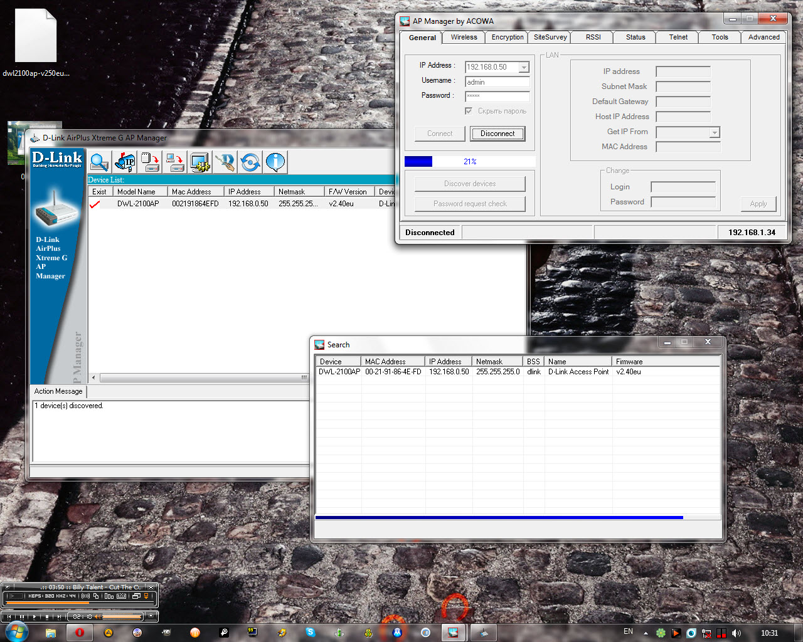The height and width of the screenshot is (642, 803).
Task: Open the GIMP taskbar icon
Action: (166, 633)
